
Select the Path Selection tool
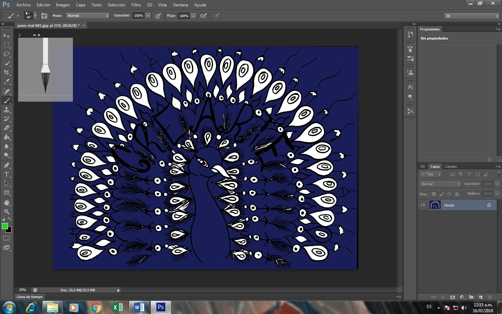pos(7,183)
